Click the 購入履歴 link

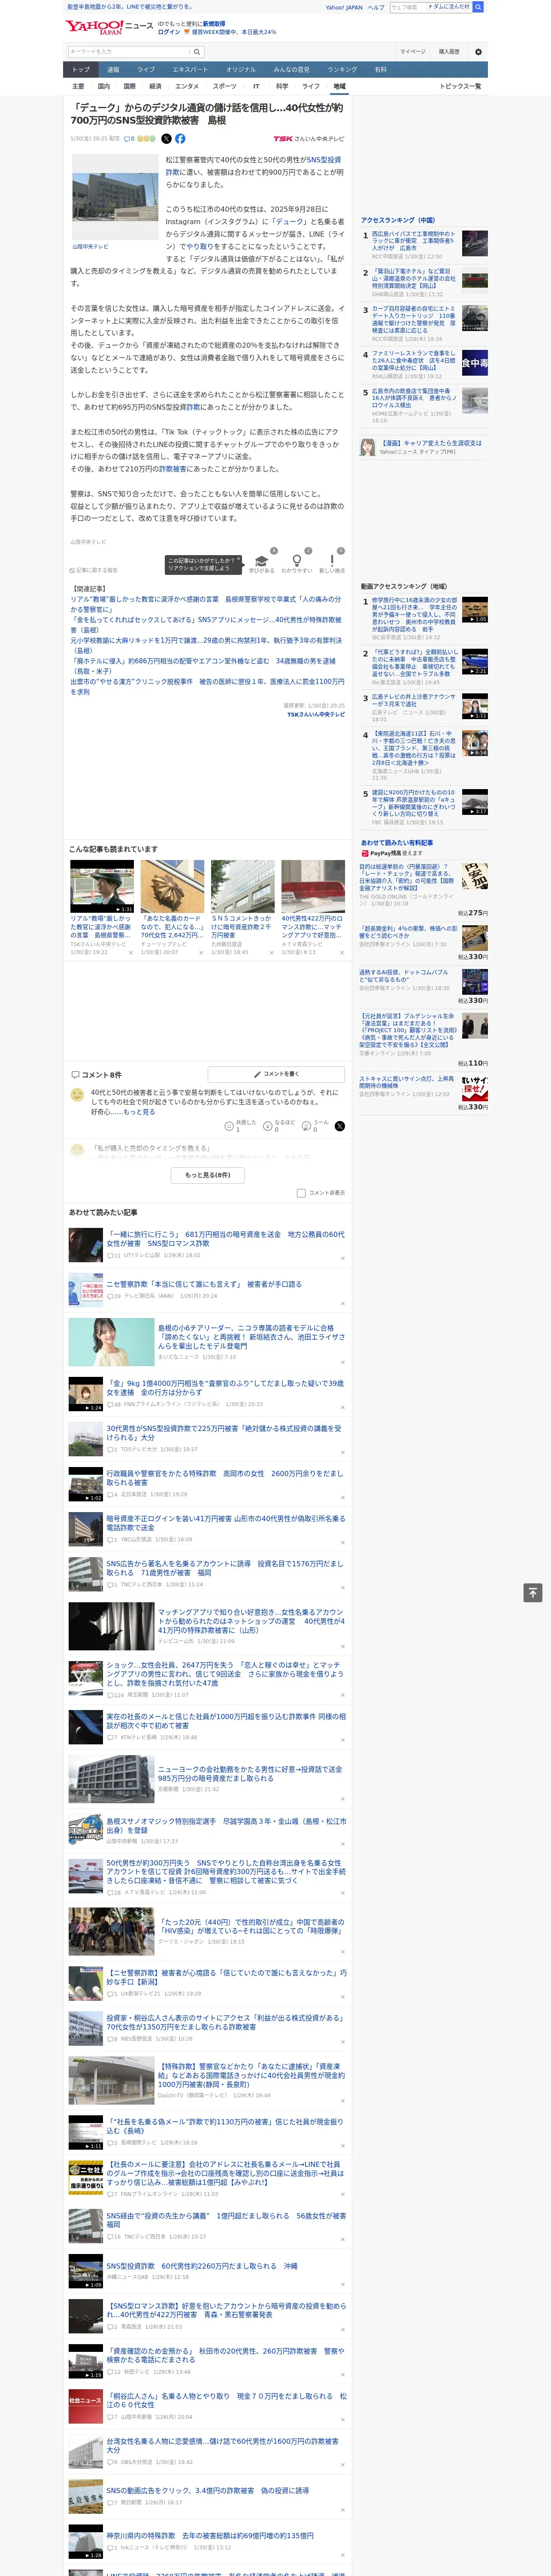pos(449,52)
